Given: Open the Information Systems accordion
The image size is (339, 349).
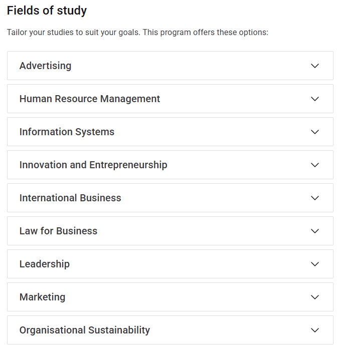Looking at the screenshot, I should tap(67, 132).
